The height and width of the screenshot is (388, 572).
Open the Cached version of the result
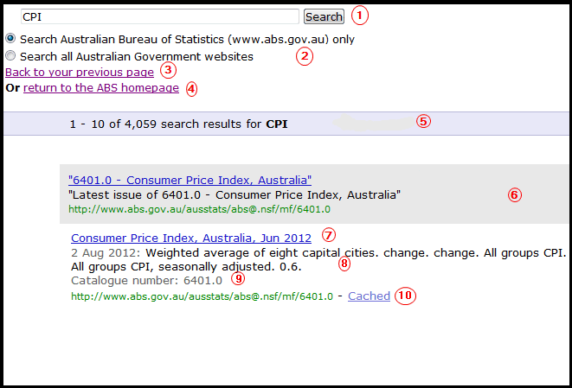(369, 296)
